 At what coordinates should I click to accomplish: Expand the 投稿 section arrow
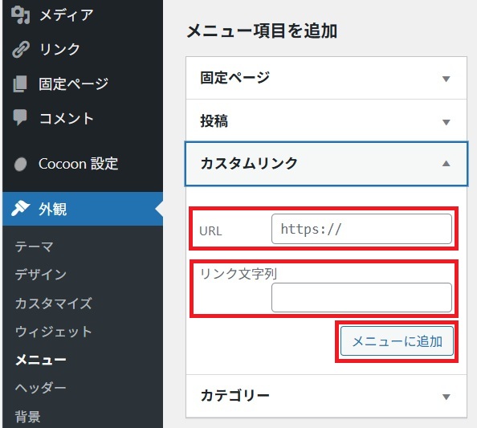click(446, 122)
